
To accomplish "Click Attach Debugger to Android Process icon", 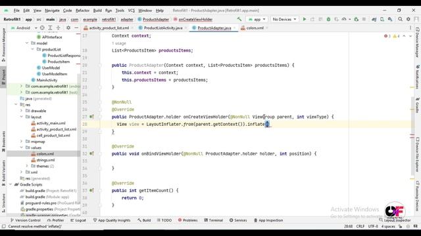I will tap(357, 19).
